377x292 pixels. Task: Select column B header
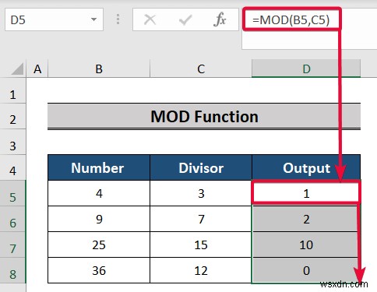pyautogui.click(x=99, y=69)
